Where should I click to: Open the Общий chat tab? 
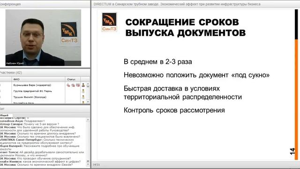point(4,115)
